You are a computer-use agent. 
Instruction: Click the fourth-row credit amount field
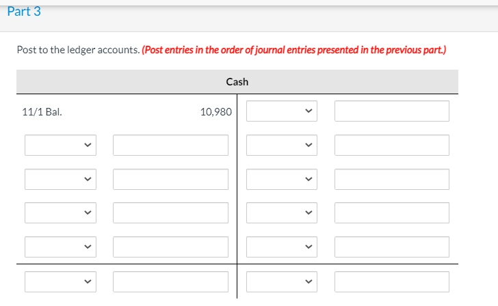coord(391,212)
